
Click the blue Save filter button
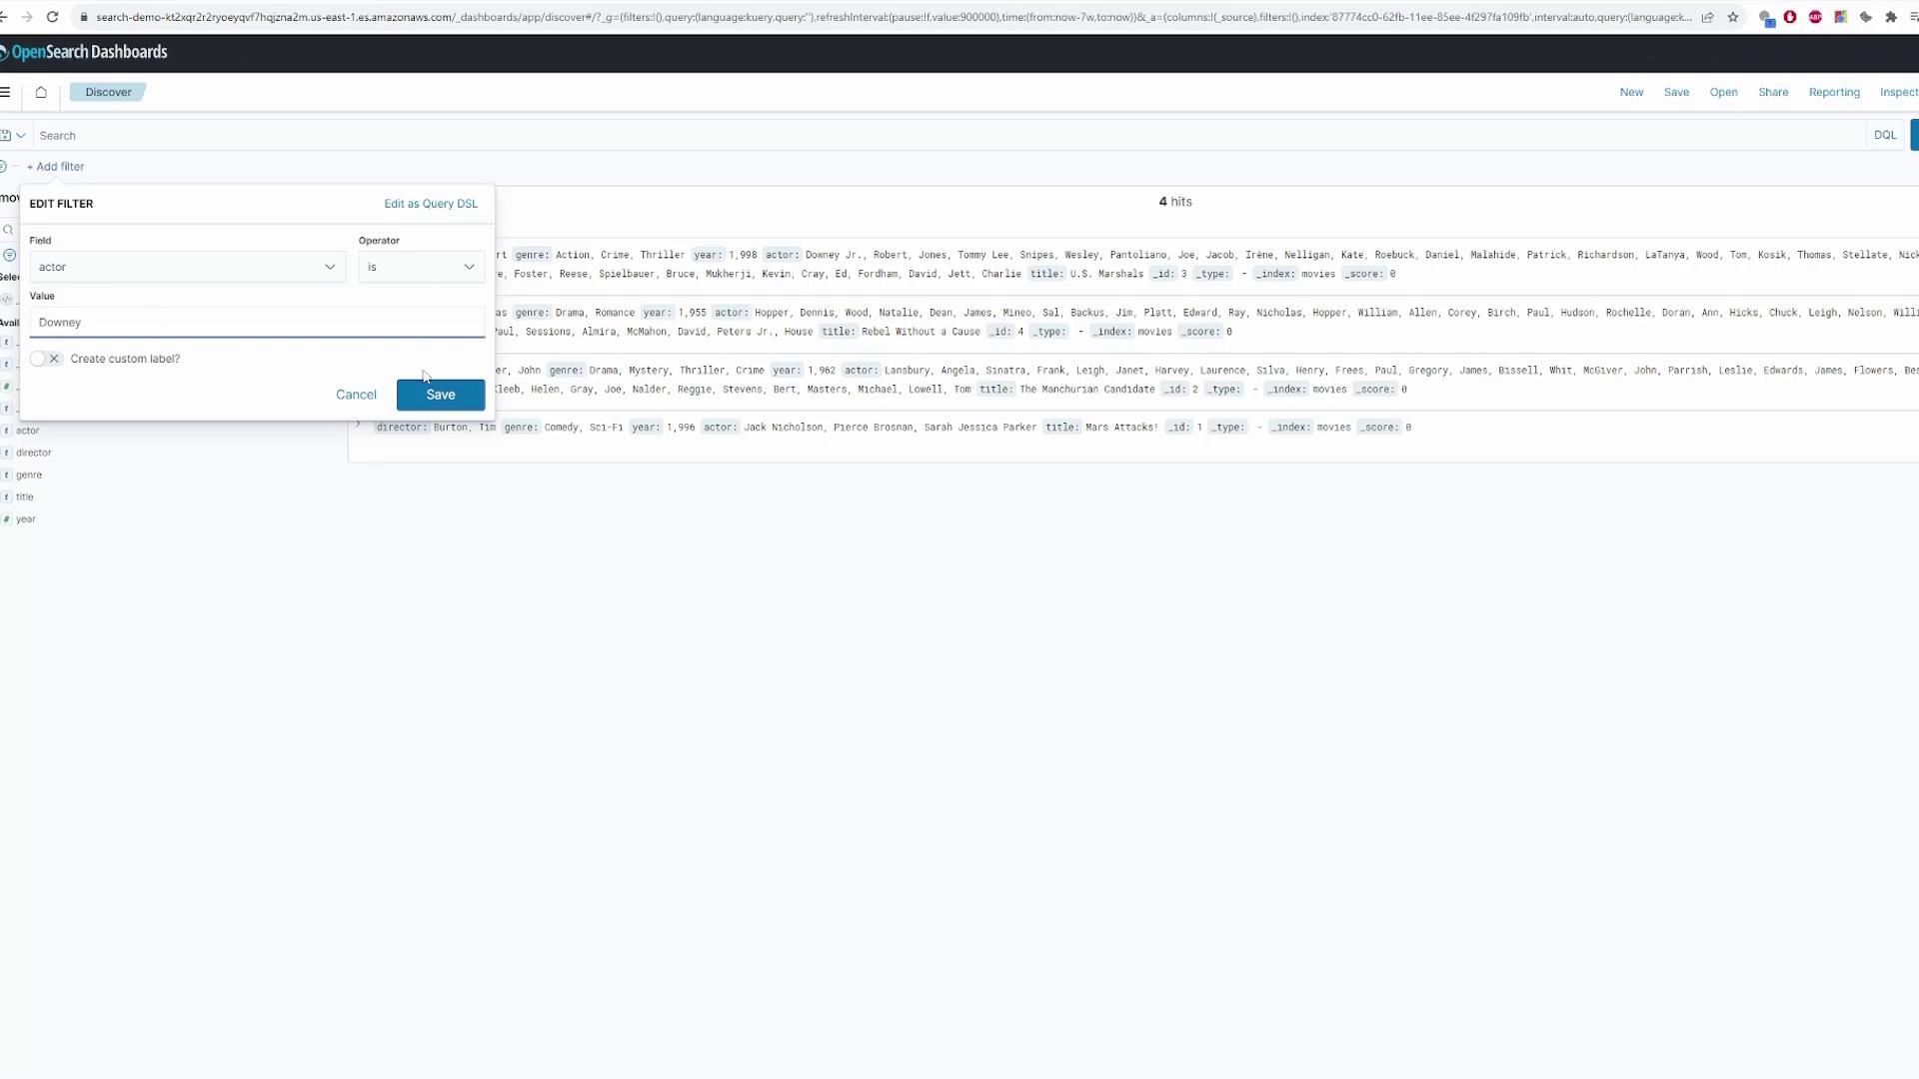(x=440, y=395)
